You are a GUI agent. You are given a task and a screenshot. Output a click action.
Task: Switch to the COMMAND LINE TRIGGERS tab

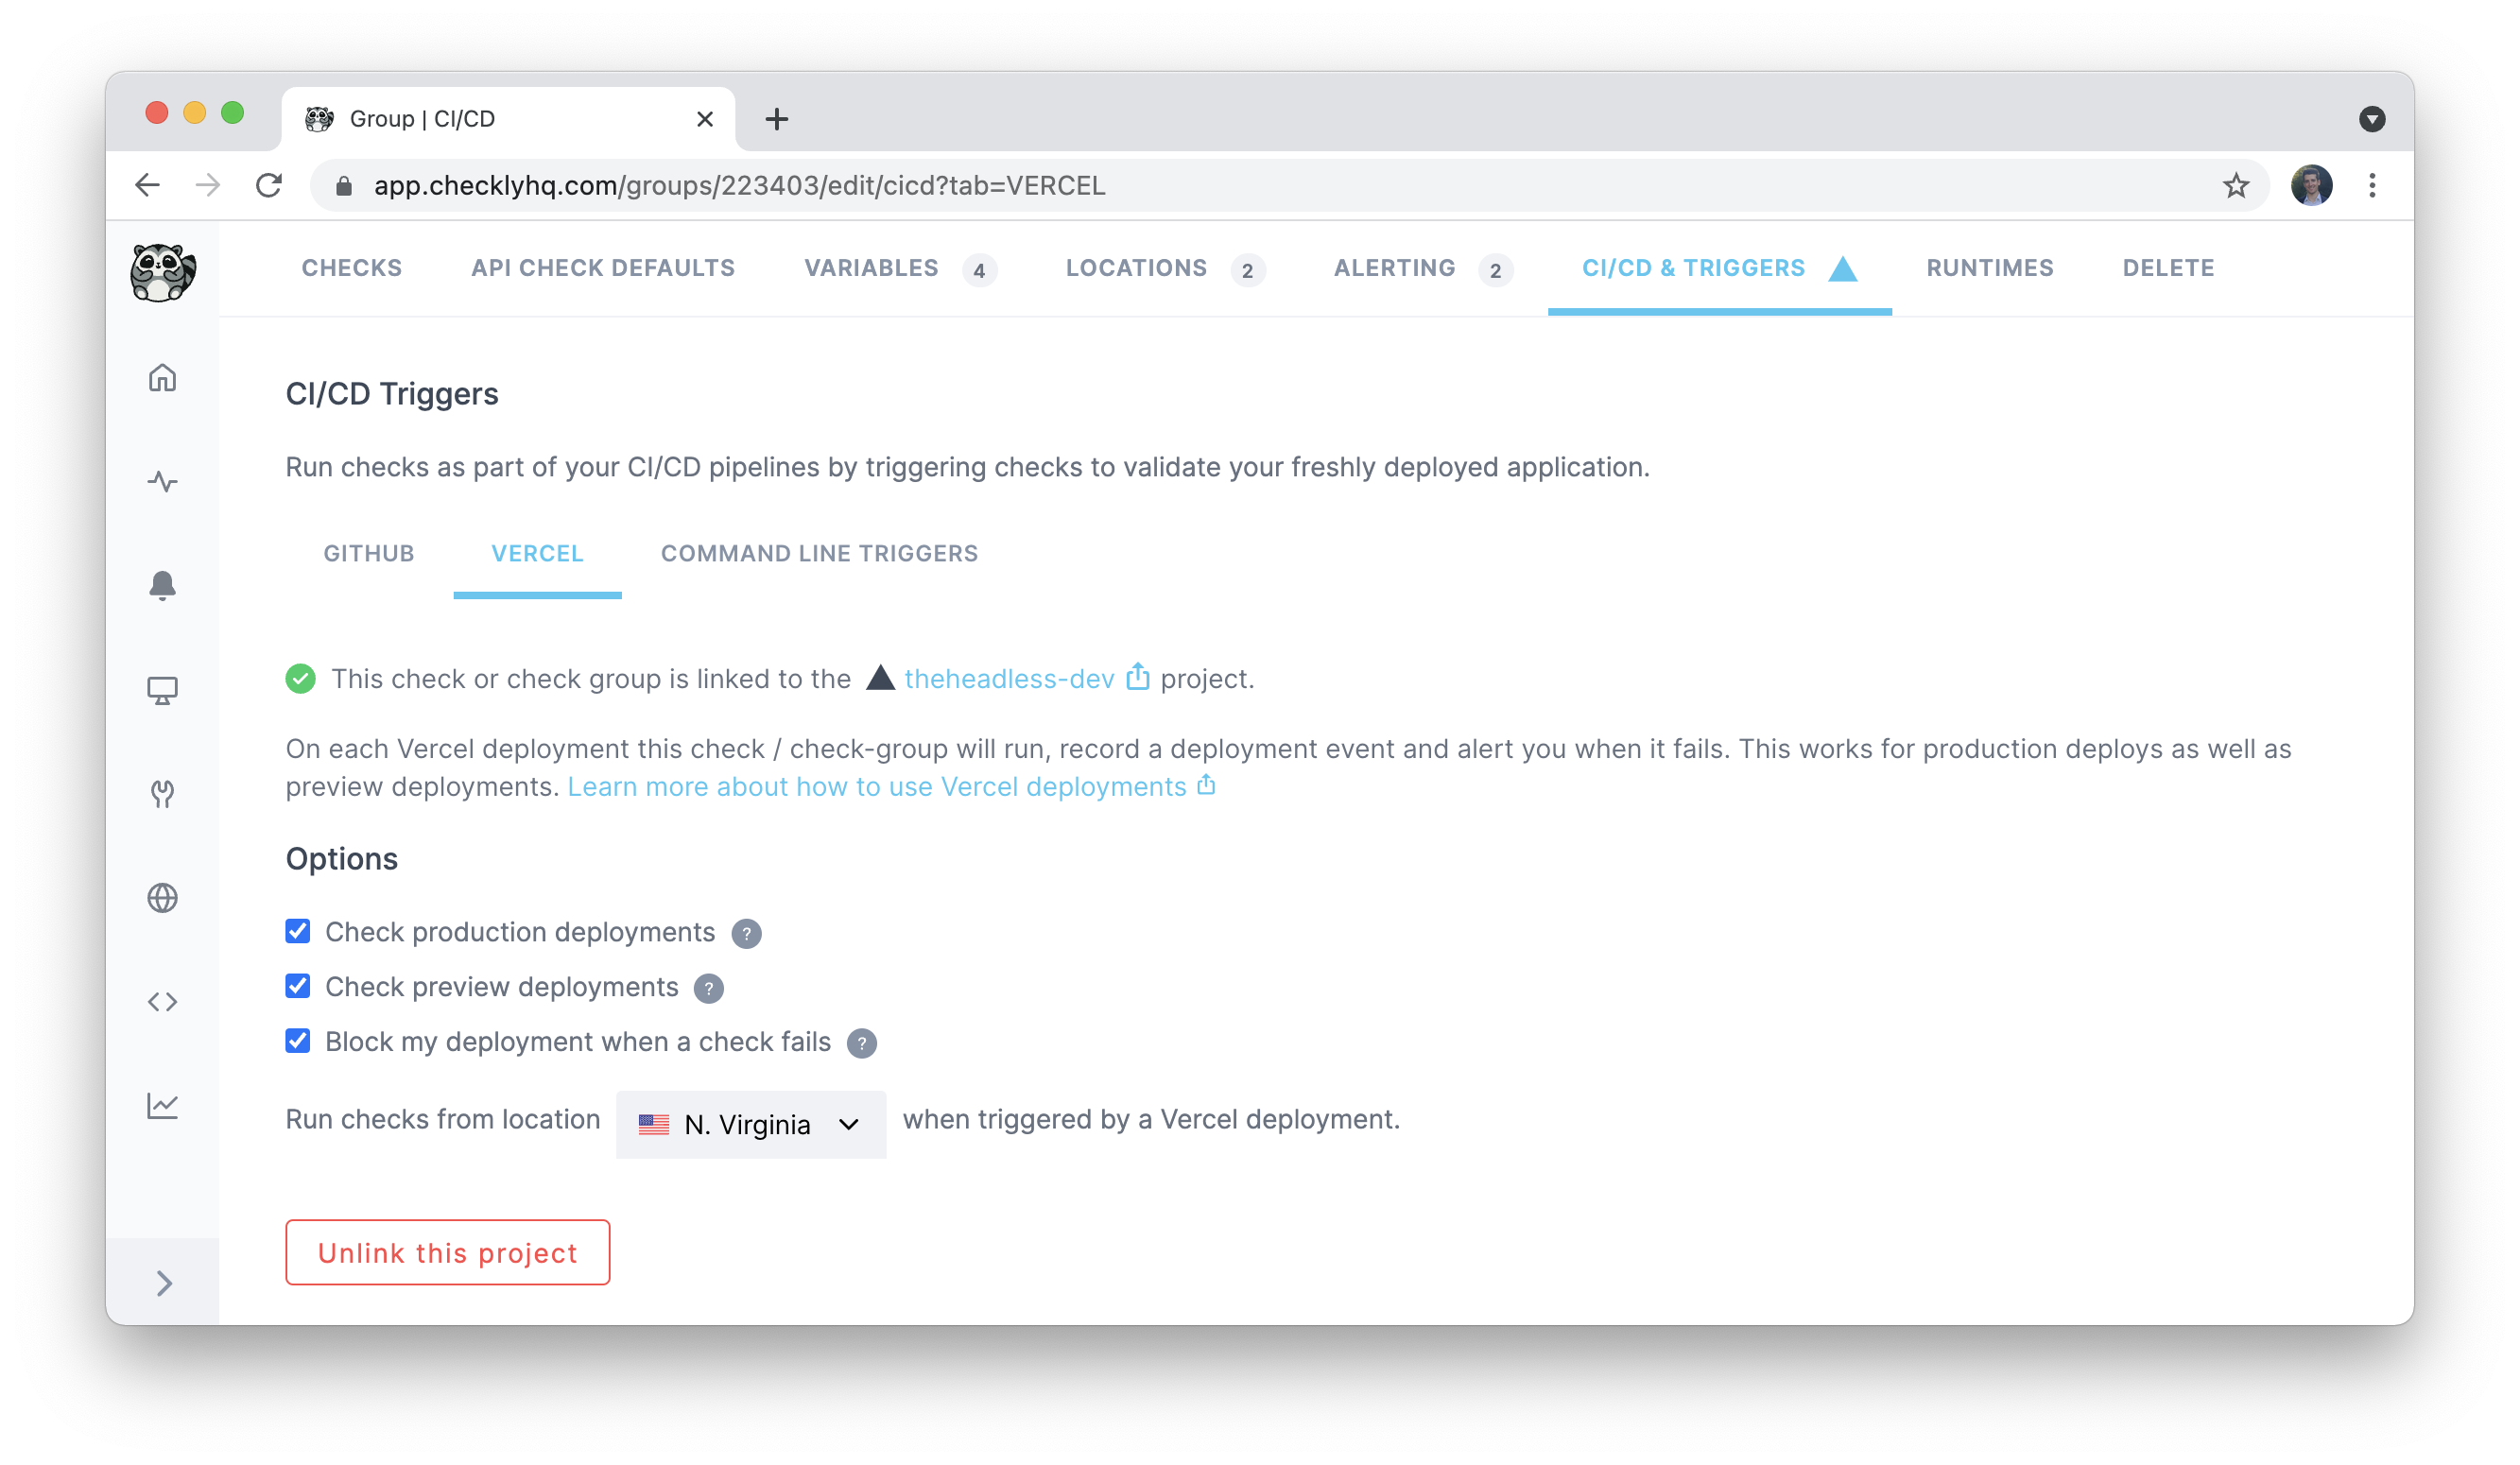click(820, 553)
